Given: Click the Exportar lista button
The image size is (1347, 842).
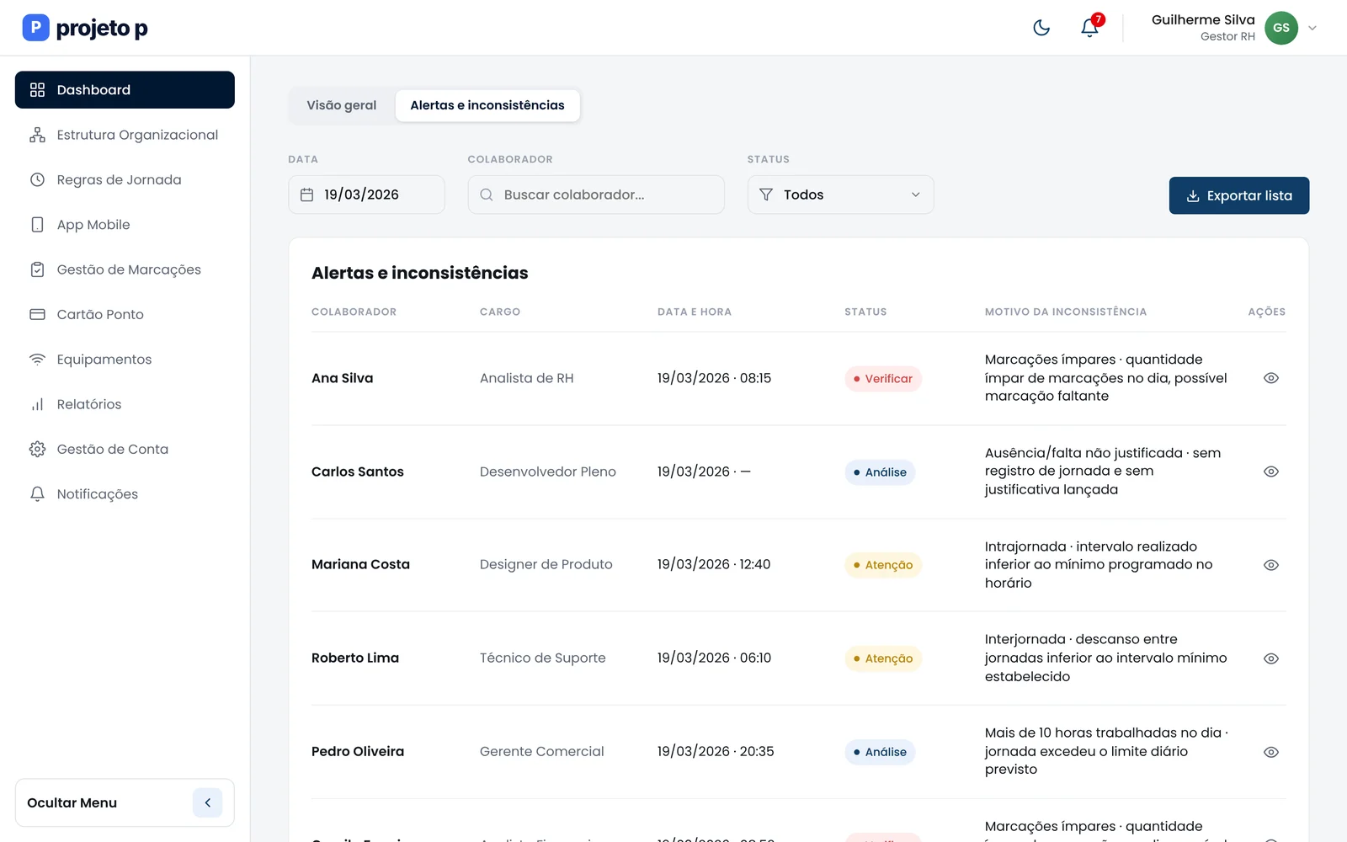Looking at the screenshot, I should pyautogui.click(x=1238, y=195).
